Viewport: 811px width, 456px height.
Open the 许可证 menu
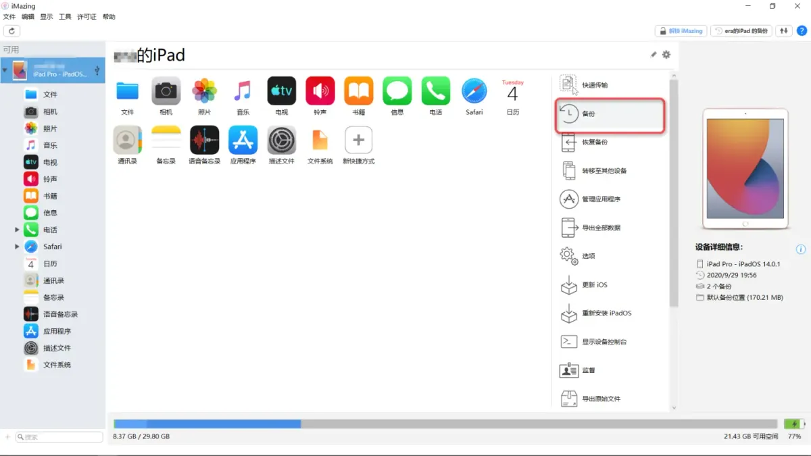tap(87, 16)
